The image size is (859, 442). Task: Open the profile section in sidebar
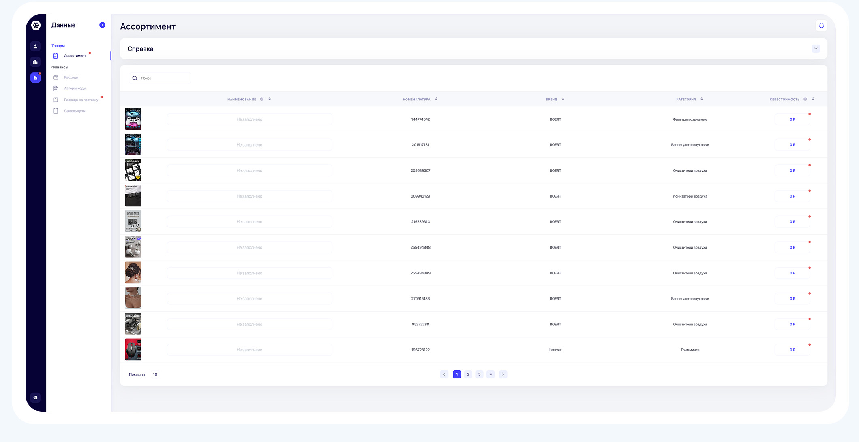(x=35, y=47)
